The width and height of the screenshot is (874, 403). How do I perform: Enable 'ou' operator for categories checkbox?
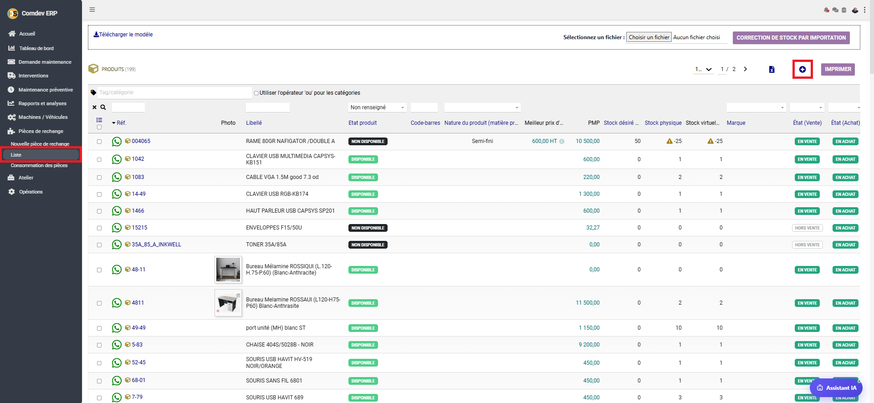click(x=256, y=93)
